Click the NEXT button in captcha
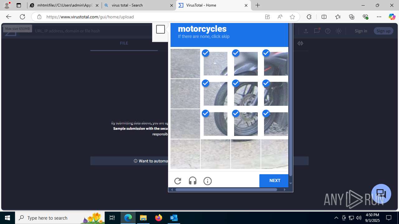399x224 pixels. (x=274, y=180)
